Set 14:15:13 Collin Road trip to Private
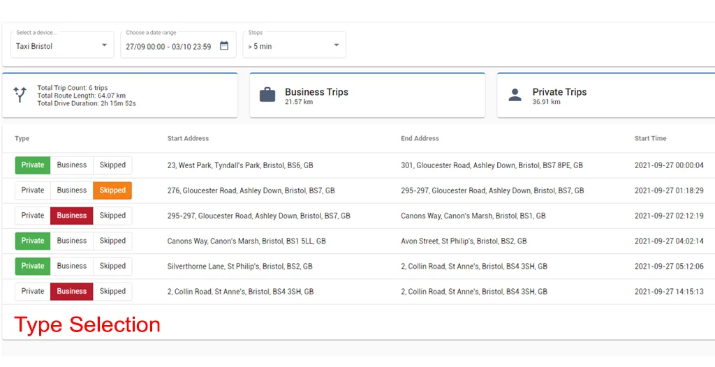Viewport: 715px width, 367px height. tap(33, 292)
